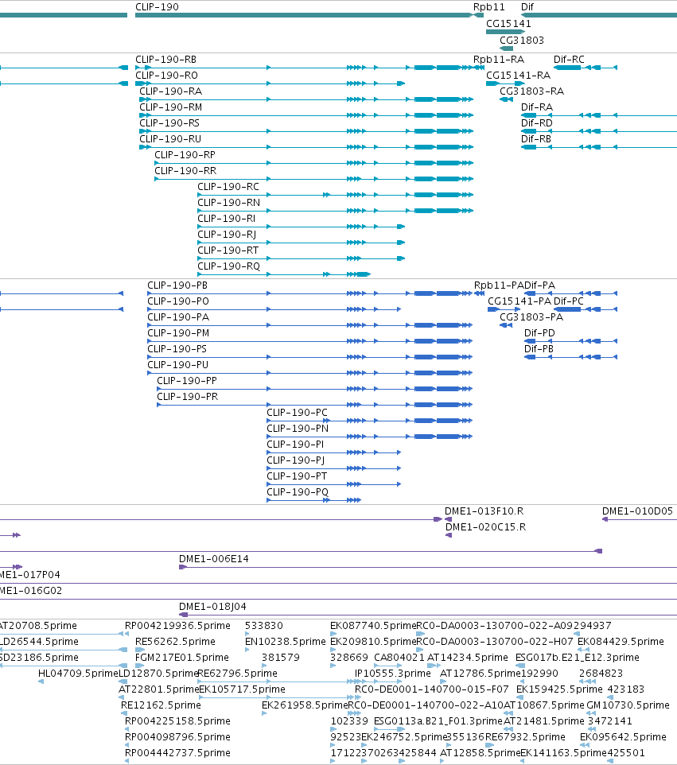Select EST RE56262.5prime
This screenshot has height=765, width=677.
pos(175,642)
